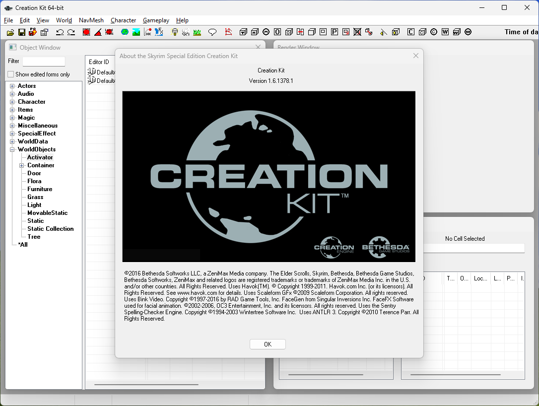Open the View menu
Screen dimensions: 539x406
tap(43, 20)
